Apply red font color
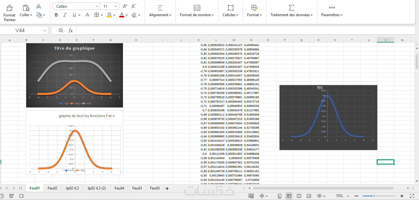The width and height of the screenshot is (419, 200). point(122,15)
